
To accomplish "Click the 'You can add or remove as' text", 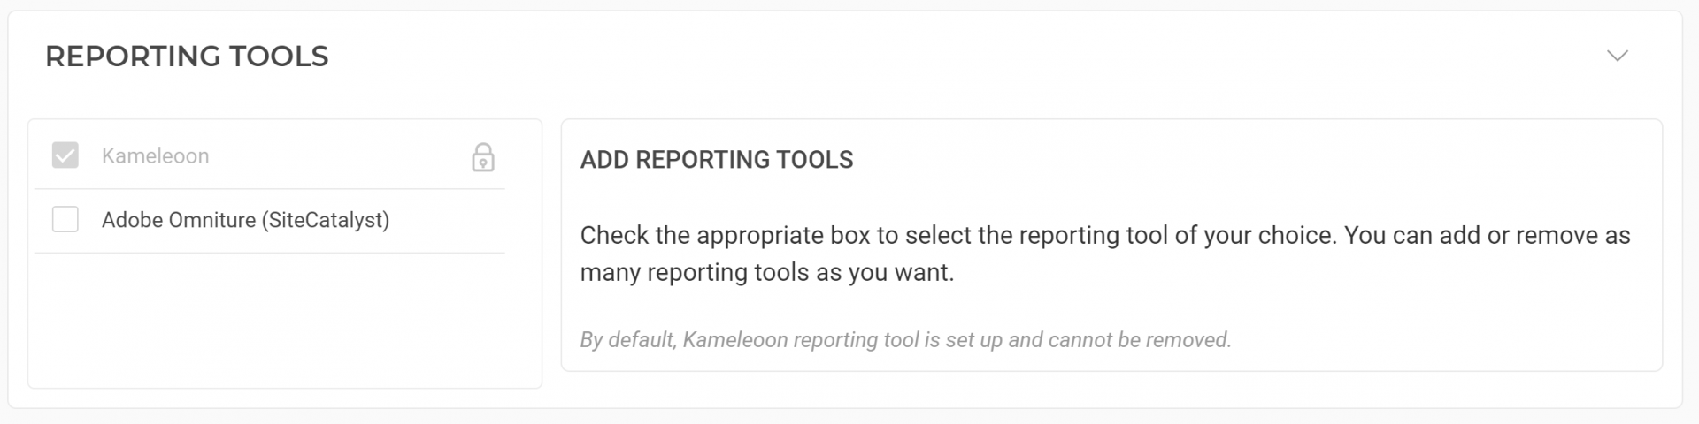I will pyautogui.click(x=1487, y=236).
